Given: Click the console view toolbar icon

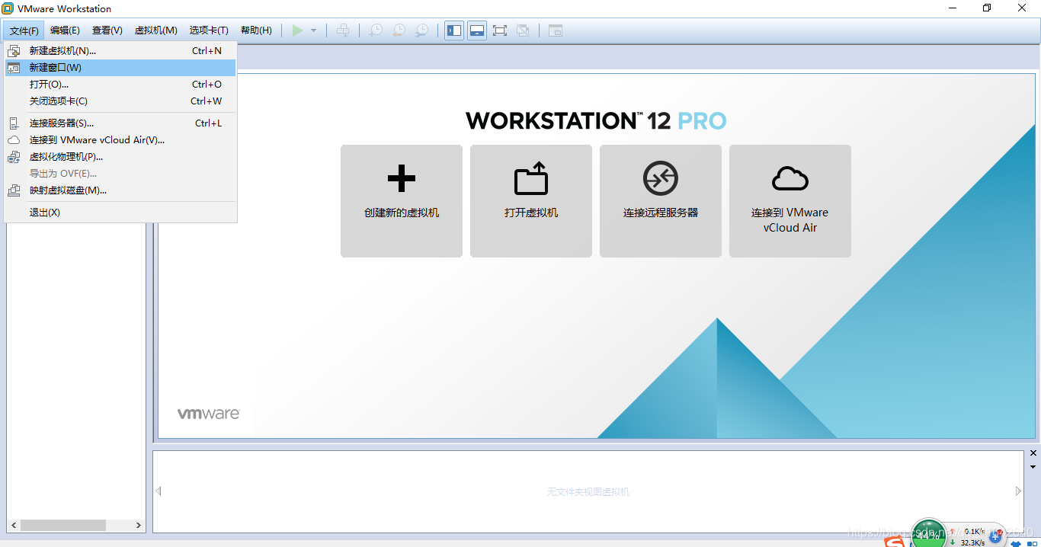Looking at the screenshot, I should tap(556, 30).
